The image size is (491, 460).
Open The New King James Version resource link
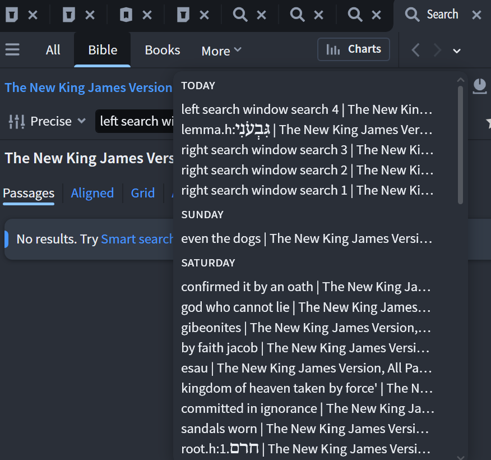coord(89,88)
